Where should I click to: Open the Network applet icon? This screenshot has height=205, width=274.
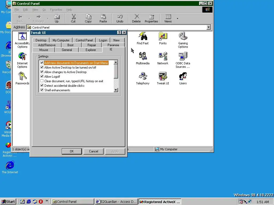pyautogui.click(x=163, y=58)
